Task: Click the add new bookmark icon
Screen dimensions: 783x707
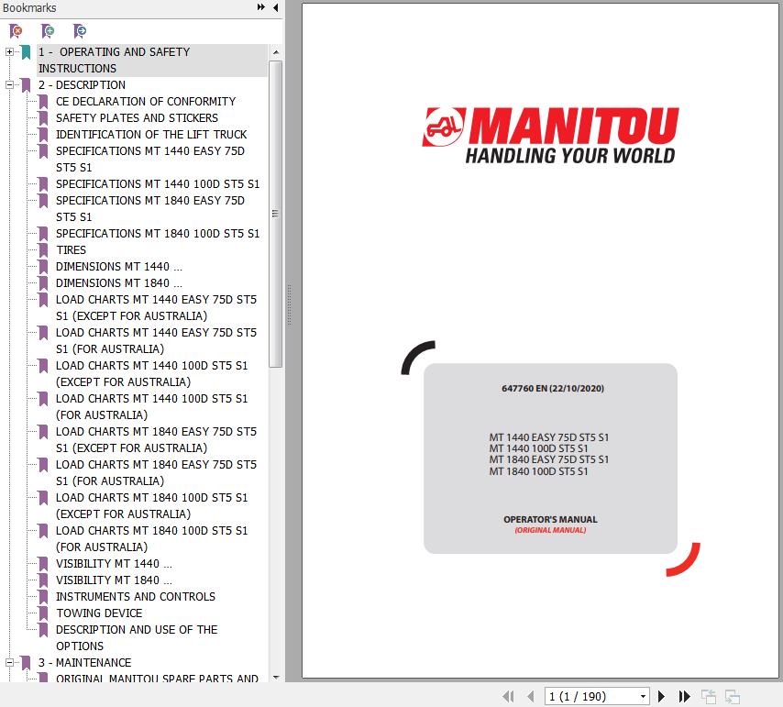Action: click(48, 31)
